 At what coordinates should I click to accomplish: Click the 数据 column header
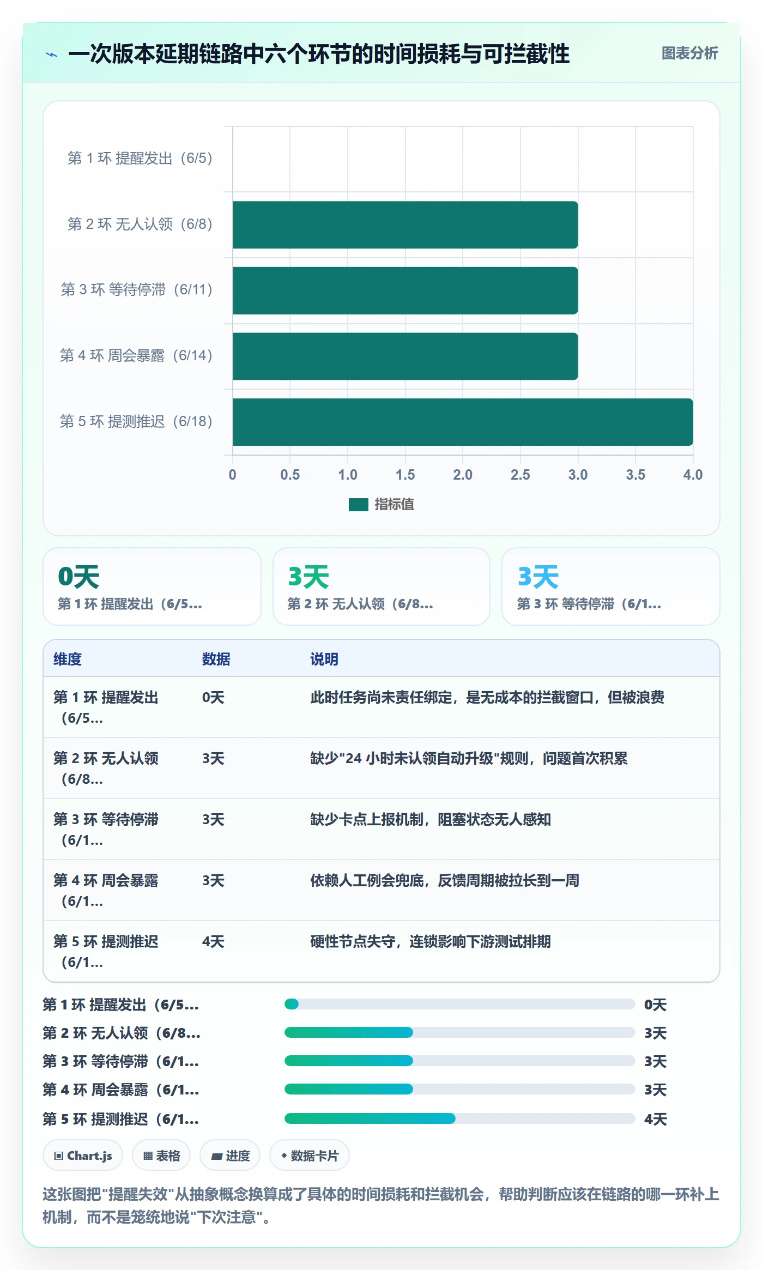216,659
